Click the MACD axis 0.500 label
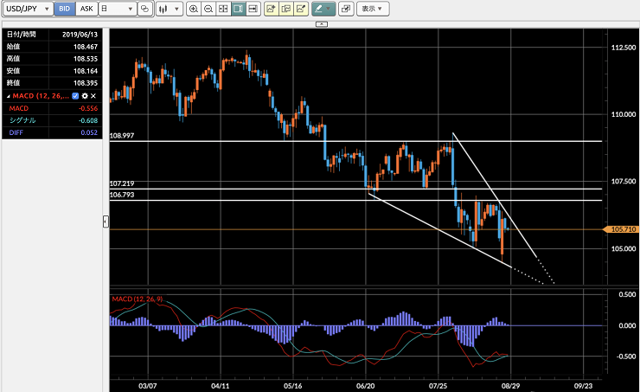Screen dimensions: 640x392 (627, 294)
